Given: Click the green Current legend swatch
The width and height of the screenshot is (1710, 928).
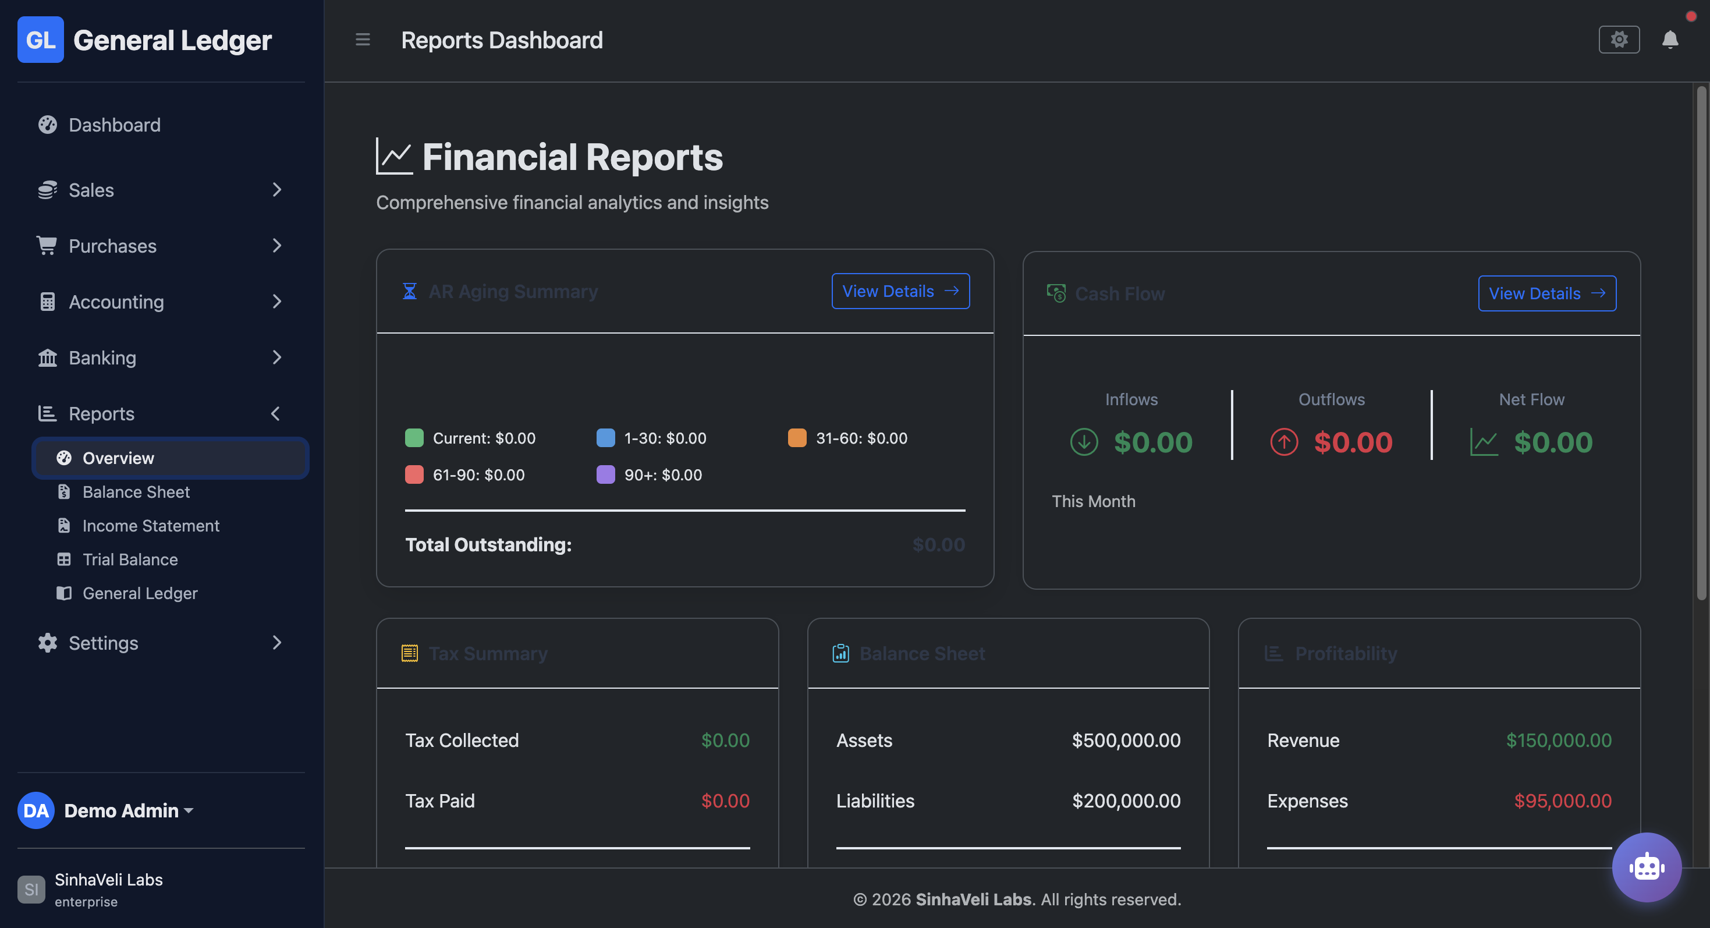Looking at the screenshot, I should [414, 437].
